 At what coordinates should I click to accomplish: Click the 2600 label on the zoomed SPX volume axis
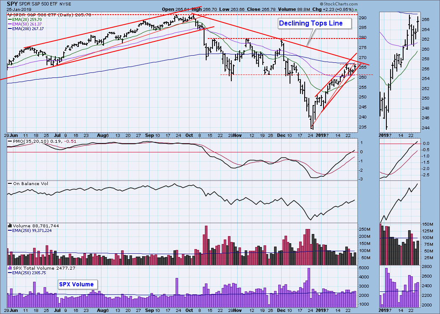pos(427,276)
